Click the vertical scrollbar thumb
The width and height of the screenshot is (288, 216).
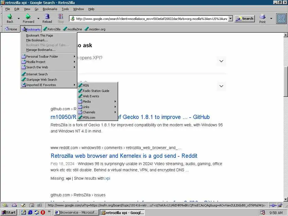pos(286,81)
